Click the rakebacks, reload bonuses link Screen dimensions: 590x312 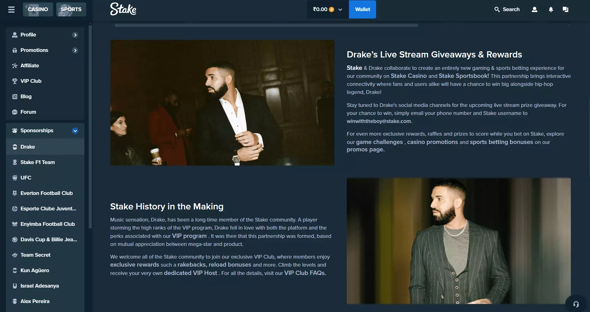coord(214,265)
